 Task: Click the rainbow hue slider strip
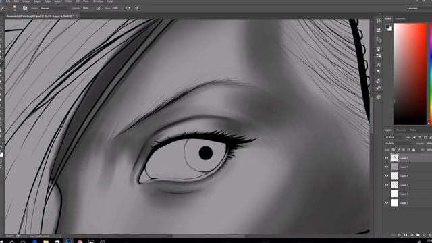click(x=431, y=74)
